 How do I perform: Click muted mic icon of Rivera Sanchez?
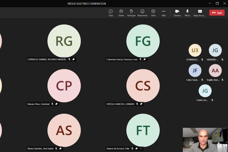click(56, 149)
